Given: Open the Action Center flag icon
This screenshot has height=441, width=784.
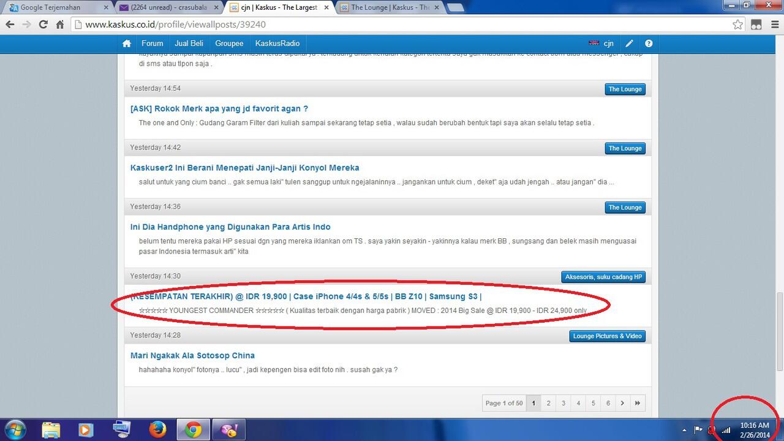Looking at the screenshot, I should click(x=698, y=430).
